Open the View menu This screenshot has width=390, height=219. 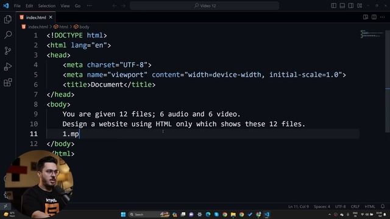(65, 5)
